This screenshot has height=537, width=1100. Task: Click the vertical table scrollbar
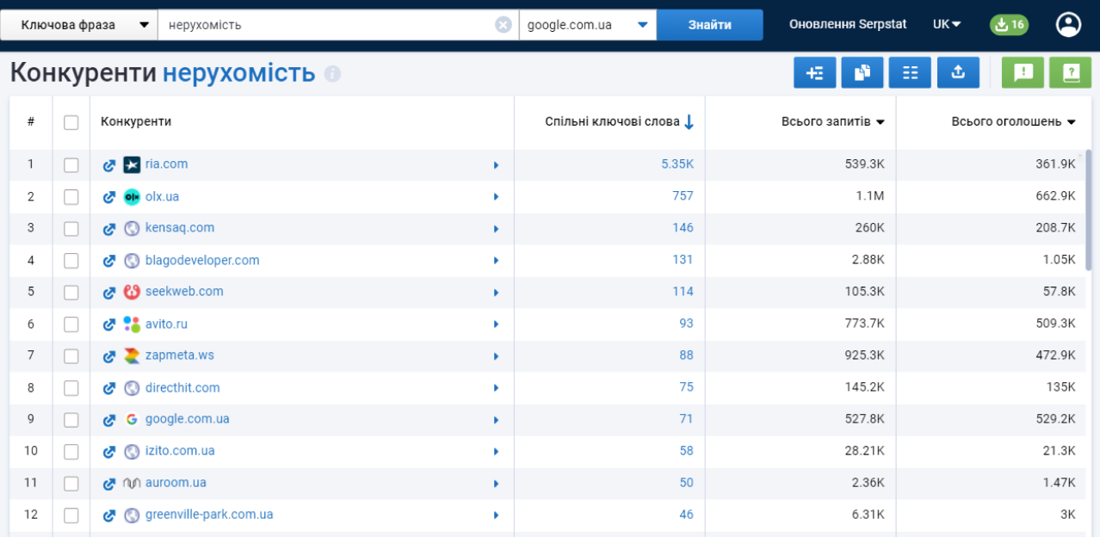point(1088,211)
